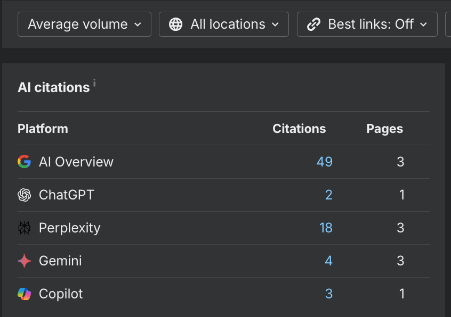Screen dimensions: 451x317
Task: Open the 2 citations link for ChatGPT
Action: (x=329, y=195)
